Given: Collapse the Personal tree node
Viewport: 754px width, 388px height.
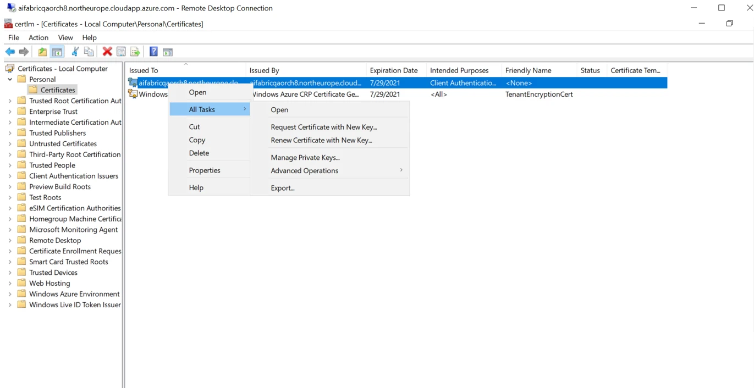Looking at the screenshot, I should coord(10,79).
